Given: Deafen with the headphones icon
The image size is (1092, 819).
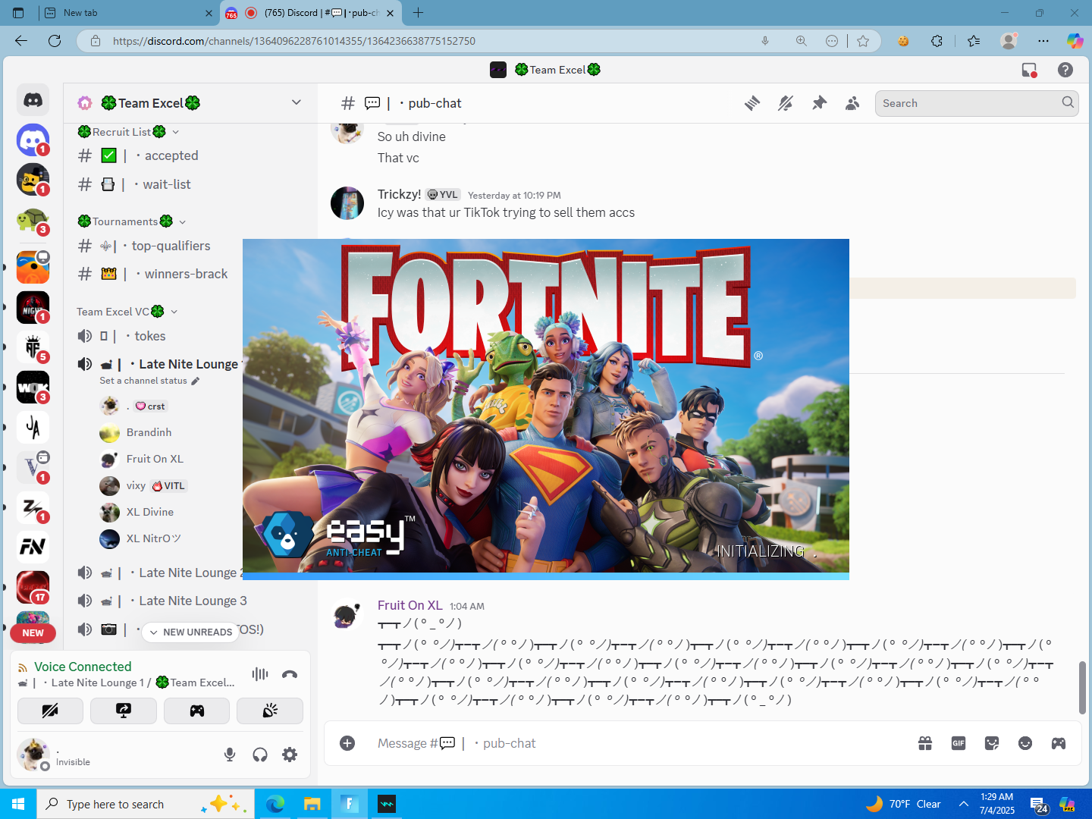Looking at the screenshot, I should tap(260, 755).
